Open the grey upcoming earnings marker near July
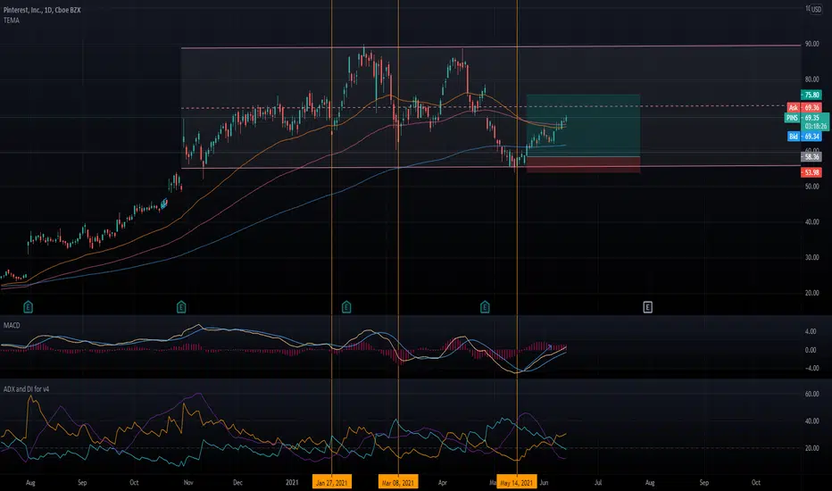 point(647,307)
